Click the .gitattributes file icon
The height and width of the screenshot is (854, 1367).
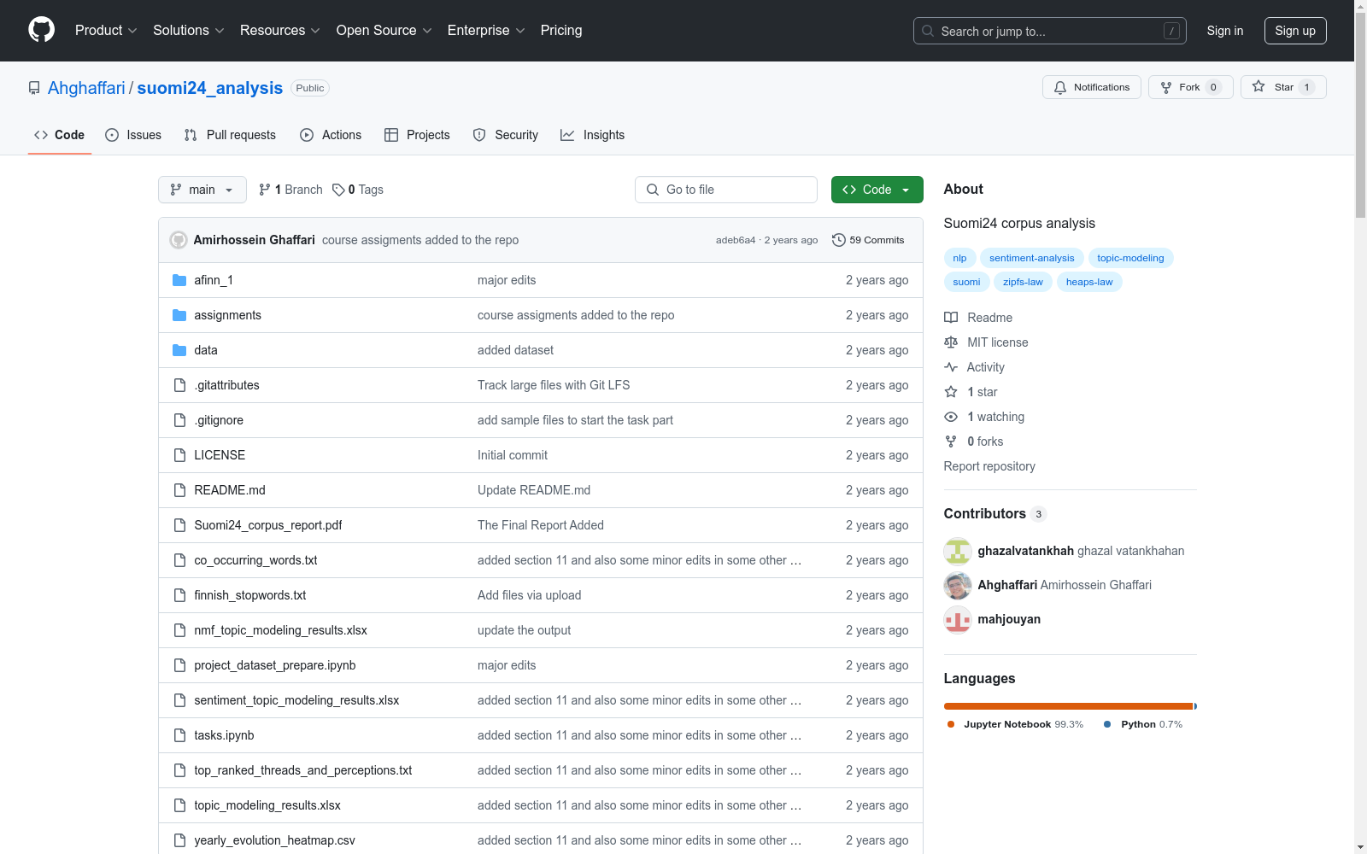[x=179, y=385]
